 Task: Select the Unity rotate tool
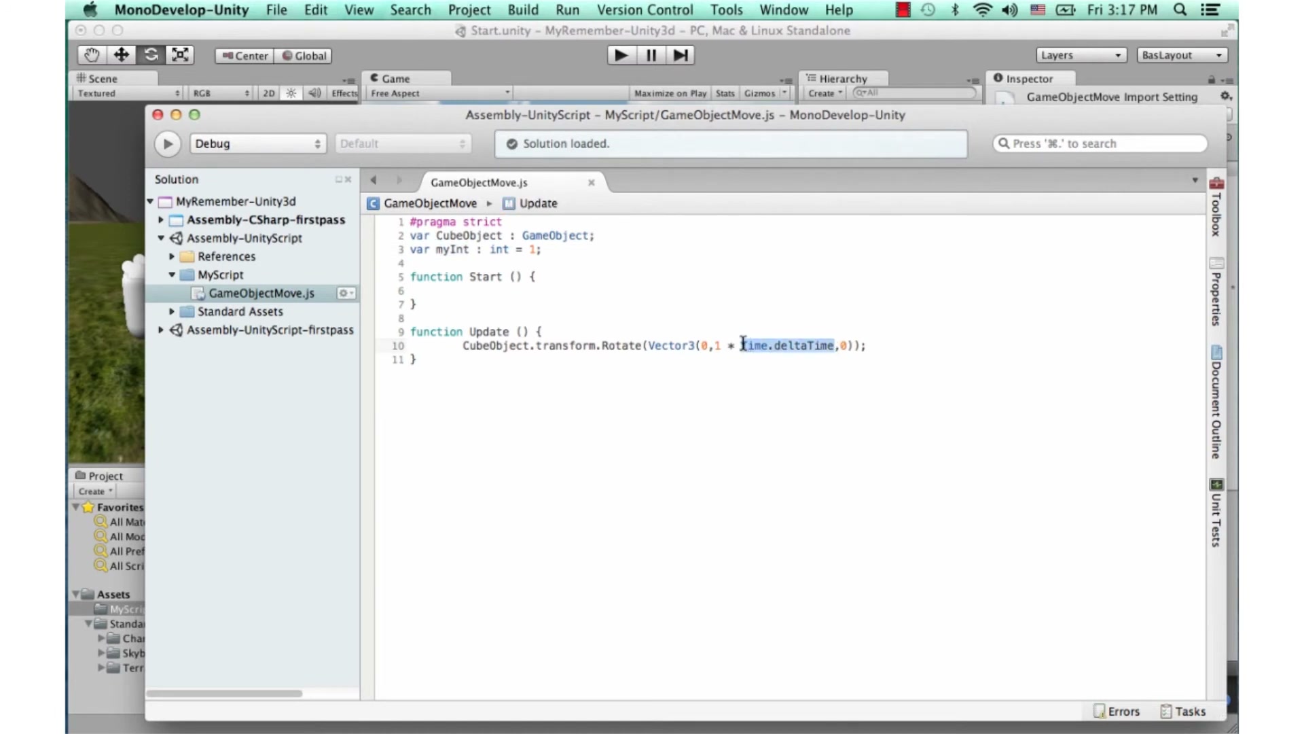coord(151,55)
